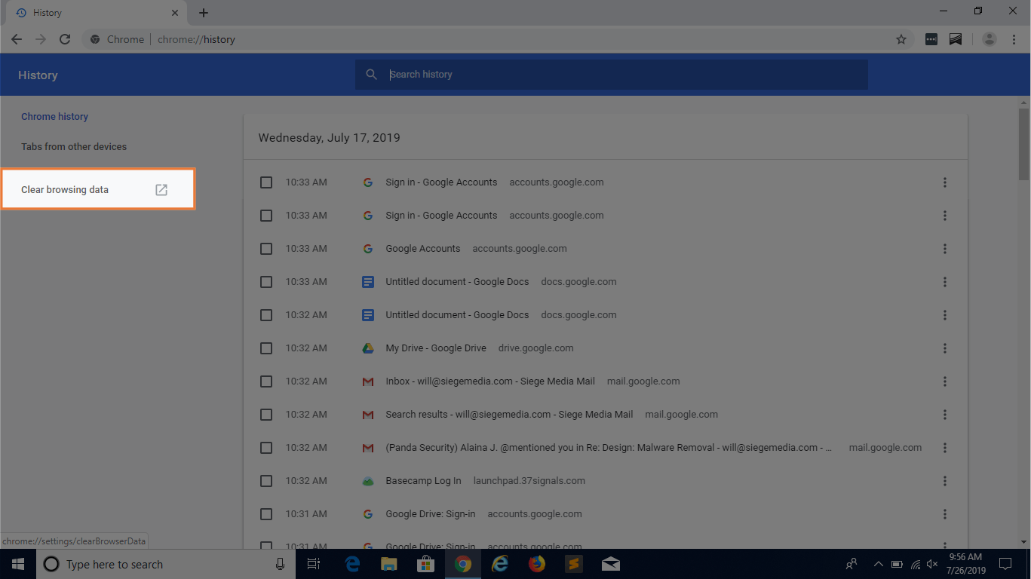1031x579 pixels.
Task: Open more actions for My Drive entry
Action: [x=944, y=348]
